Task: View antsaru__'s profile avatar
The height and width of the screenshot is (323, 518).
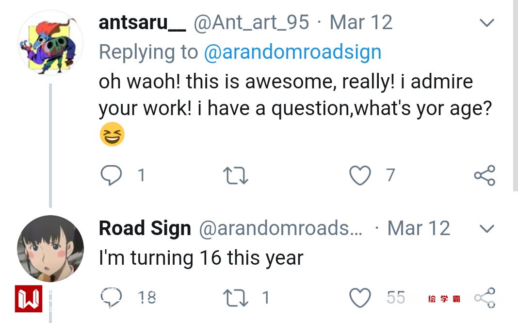Action: [x=50, y=43]
